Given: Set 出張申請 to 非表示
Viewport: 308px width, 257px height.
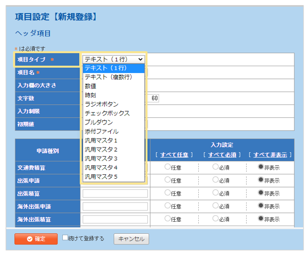Looking at the screenshot, I should (x=261, y=180).
